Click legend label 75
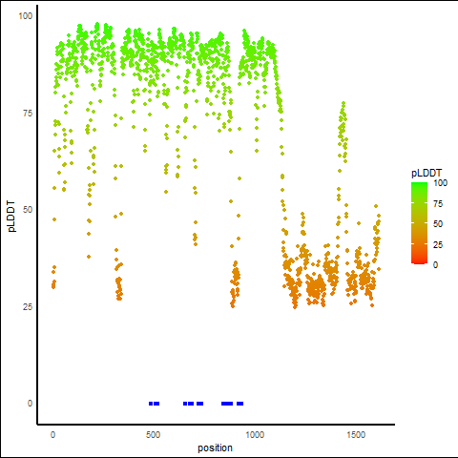 tap(438, 203)
